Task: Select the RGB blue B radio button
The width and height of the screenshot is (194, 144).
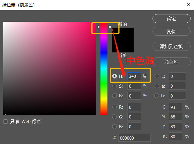Action: click(x=114, y=127)
